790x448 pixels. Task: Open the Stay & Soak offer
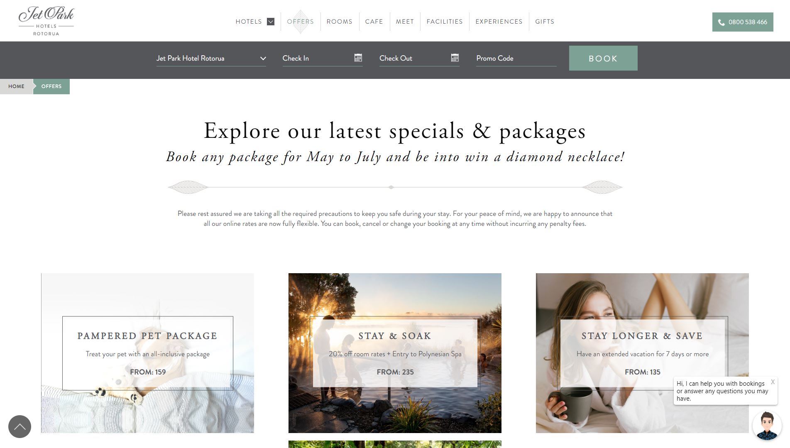[395, 353]
